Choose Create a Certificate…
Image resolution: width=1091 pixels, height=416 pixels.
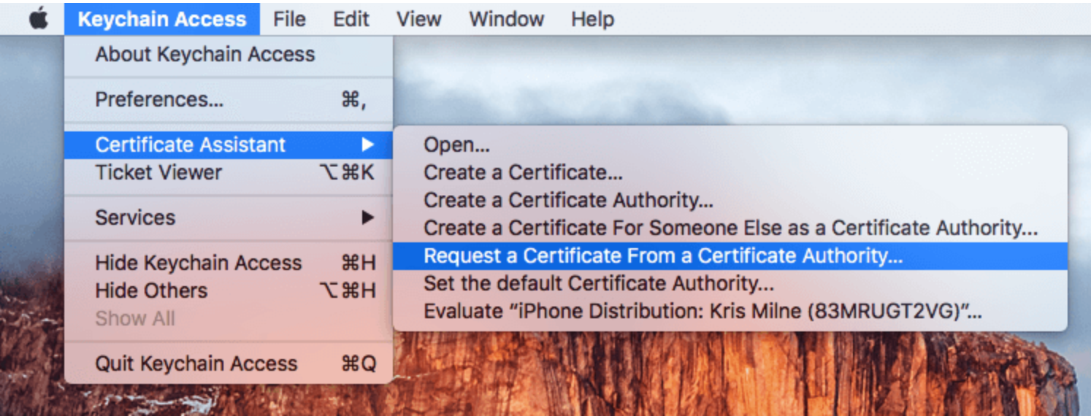(730, 173)
